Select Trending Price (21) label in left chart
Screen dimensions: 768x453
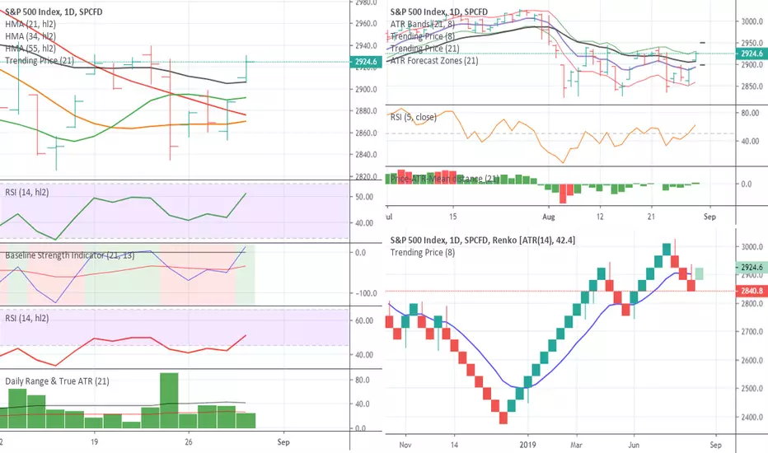pos(40,61)
